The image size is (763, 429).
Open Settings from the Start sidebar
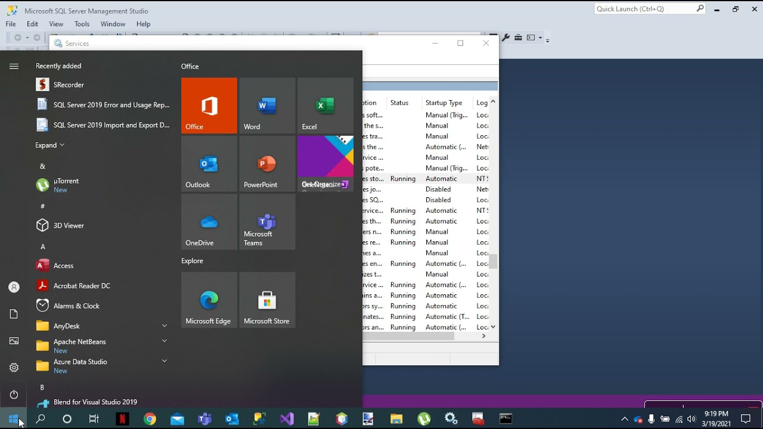tap(14, 368)
